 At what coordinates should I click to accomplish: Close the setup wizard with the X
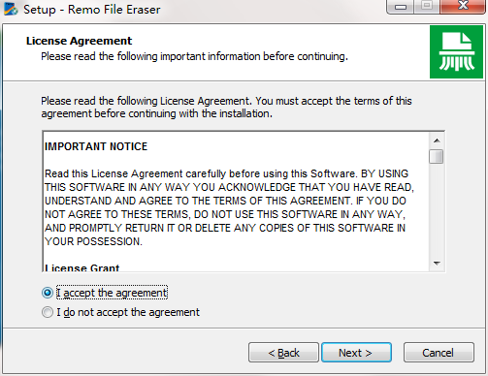click(463, 6)
